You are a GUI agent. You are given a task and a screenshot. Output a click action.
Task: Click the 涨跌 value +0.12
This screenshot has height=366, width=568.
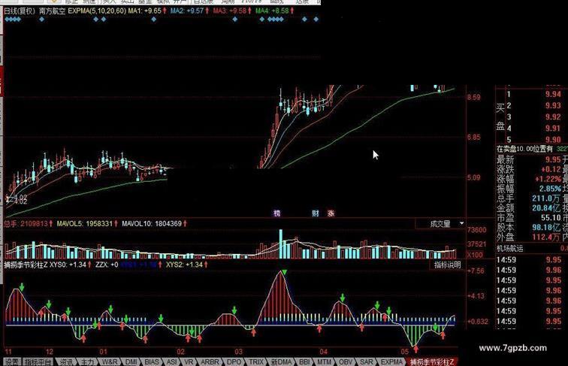[551, 169]
